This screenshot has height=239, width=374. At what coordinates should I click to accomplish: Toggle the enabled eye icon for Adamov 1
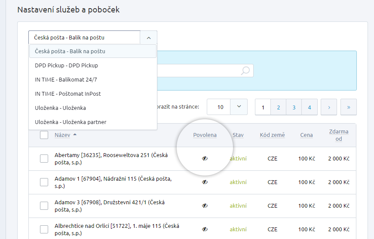pos(205,182)
